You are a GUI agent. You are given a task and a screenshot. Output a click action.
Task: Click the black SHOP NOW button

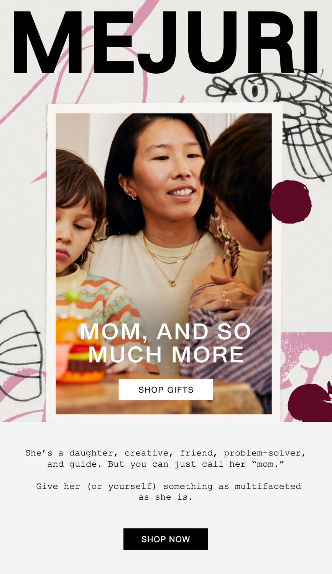[x=166, y=539]
